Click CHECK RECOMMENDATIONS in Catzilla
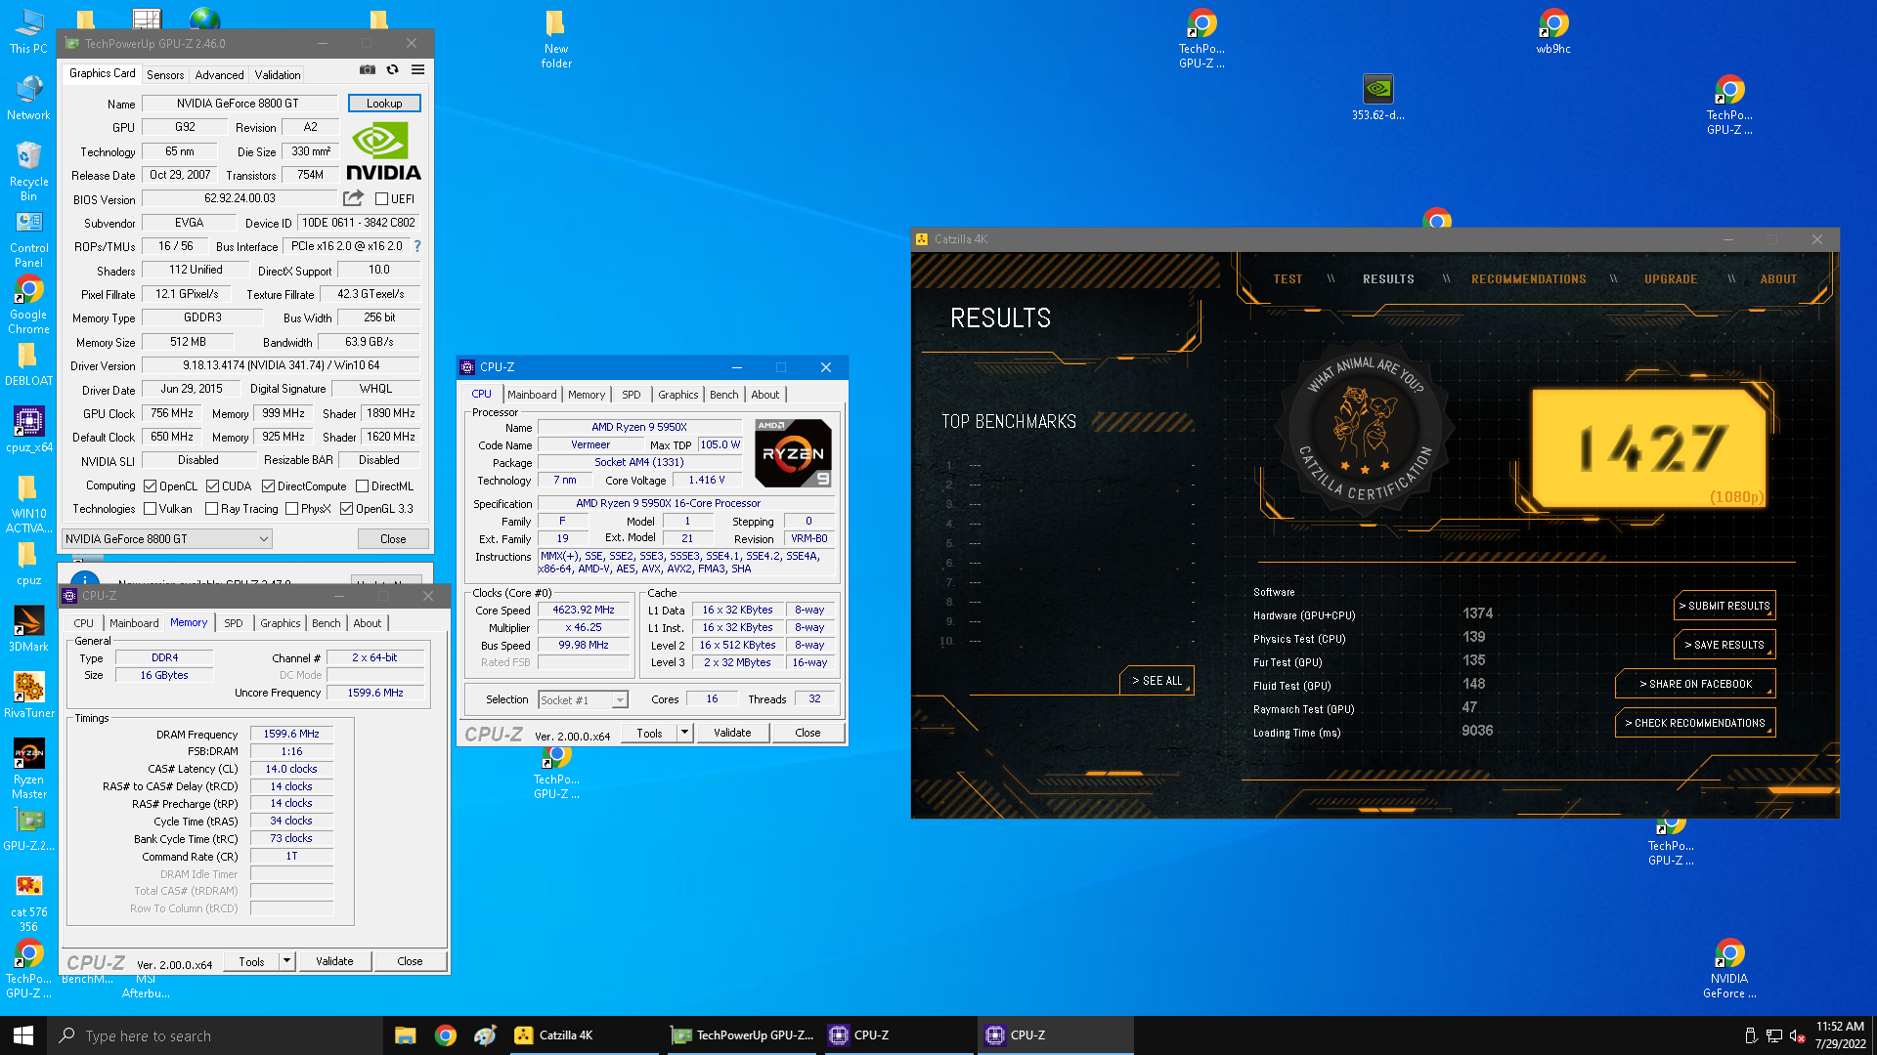 (1695, 723)
